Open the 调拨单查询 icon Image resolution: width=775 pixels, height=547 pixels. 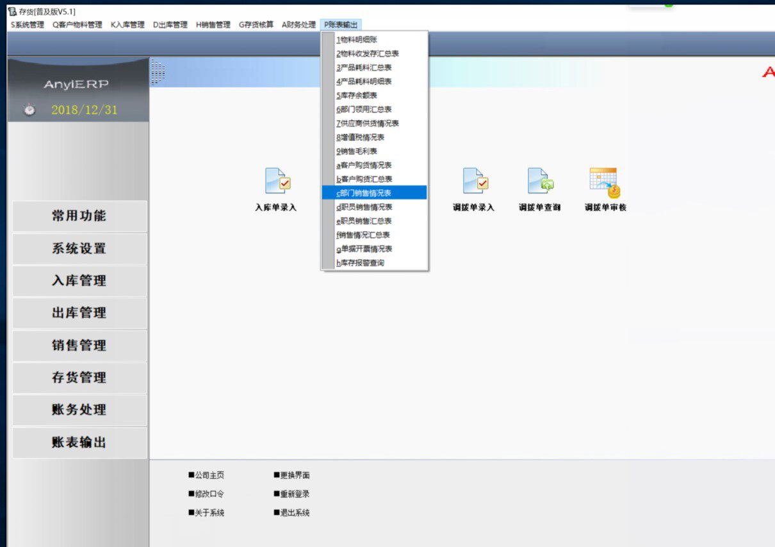540,181
